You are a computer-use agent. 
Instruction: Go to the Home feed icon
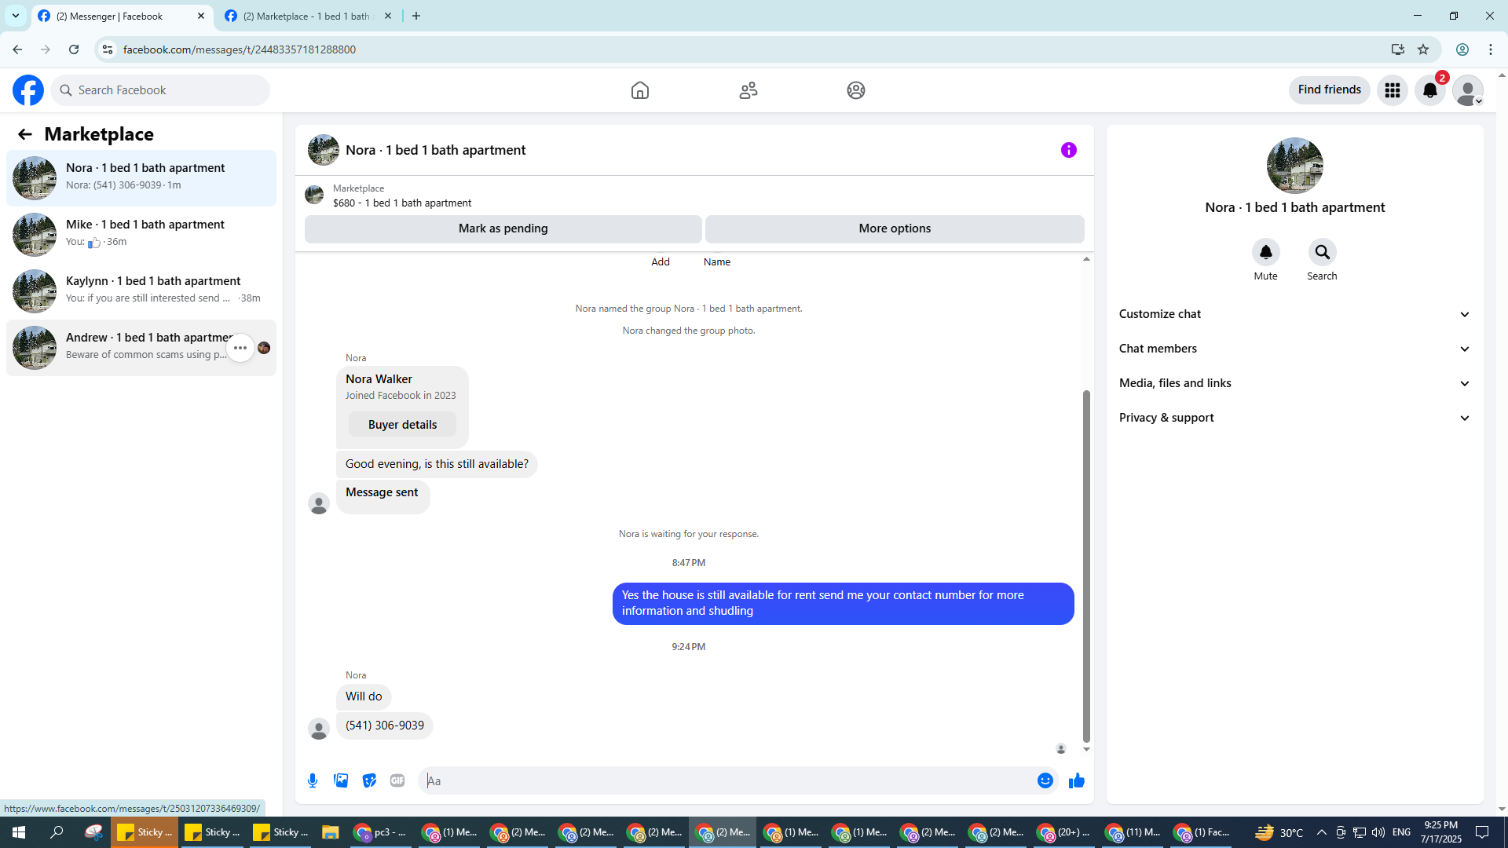pyautogui.click(x=640, y=90)
